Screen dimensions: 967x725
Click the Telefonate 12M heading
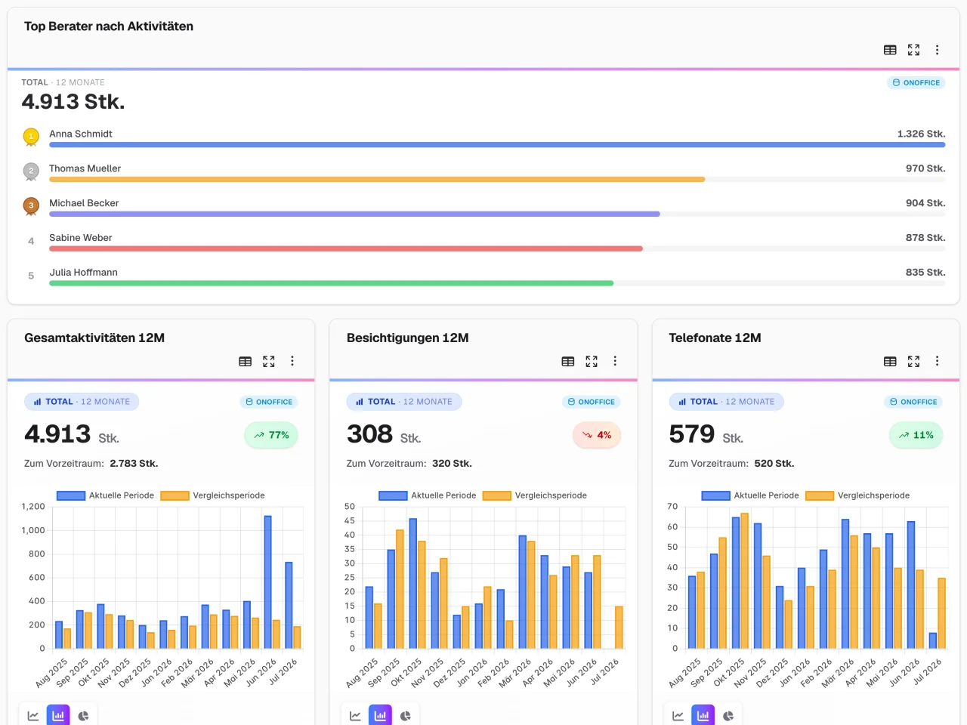(x=715, y=338)
